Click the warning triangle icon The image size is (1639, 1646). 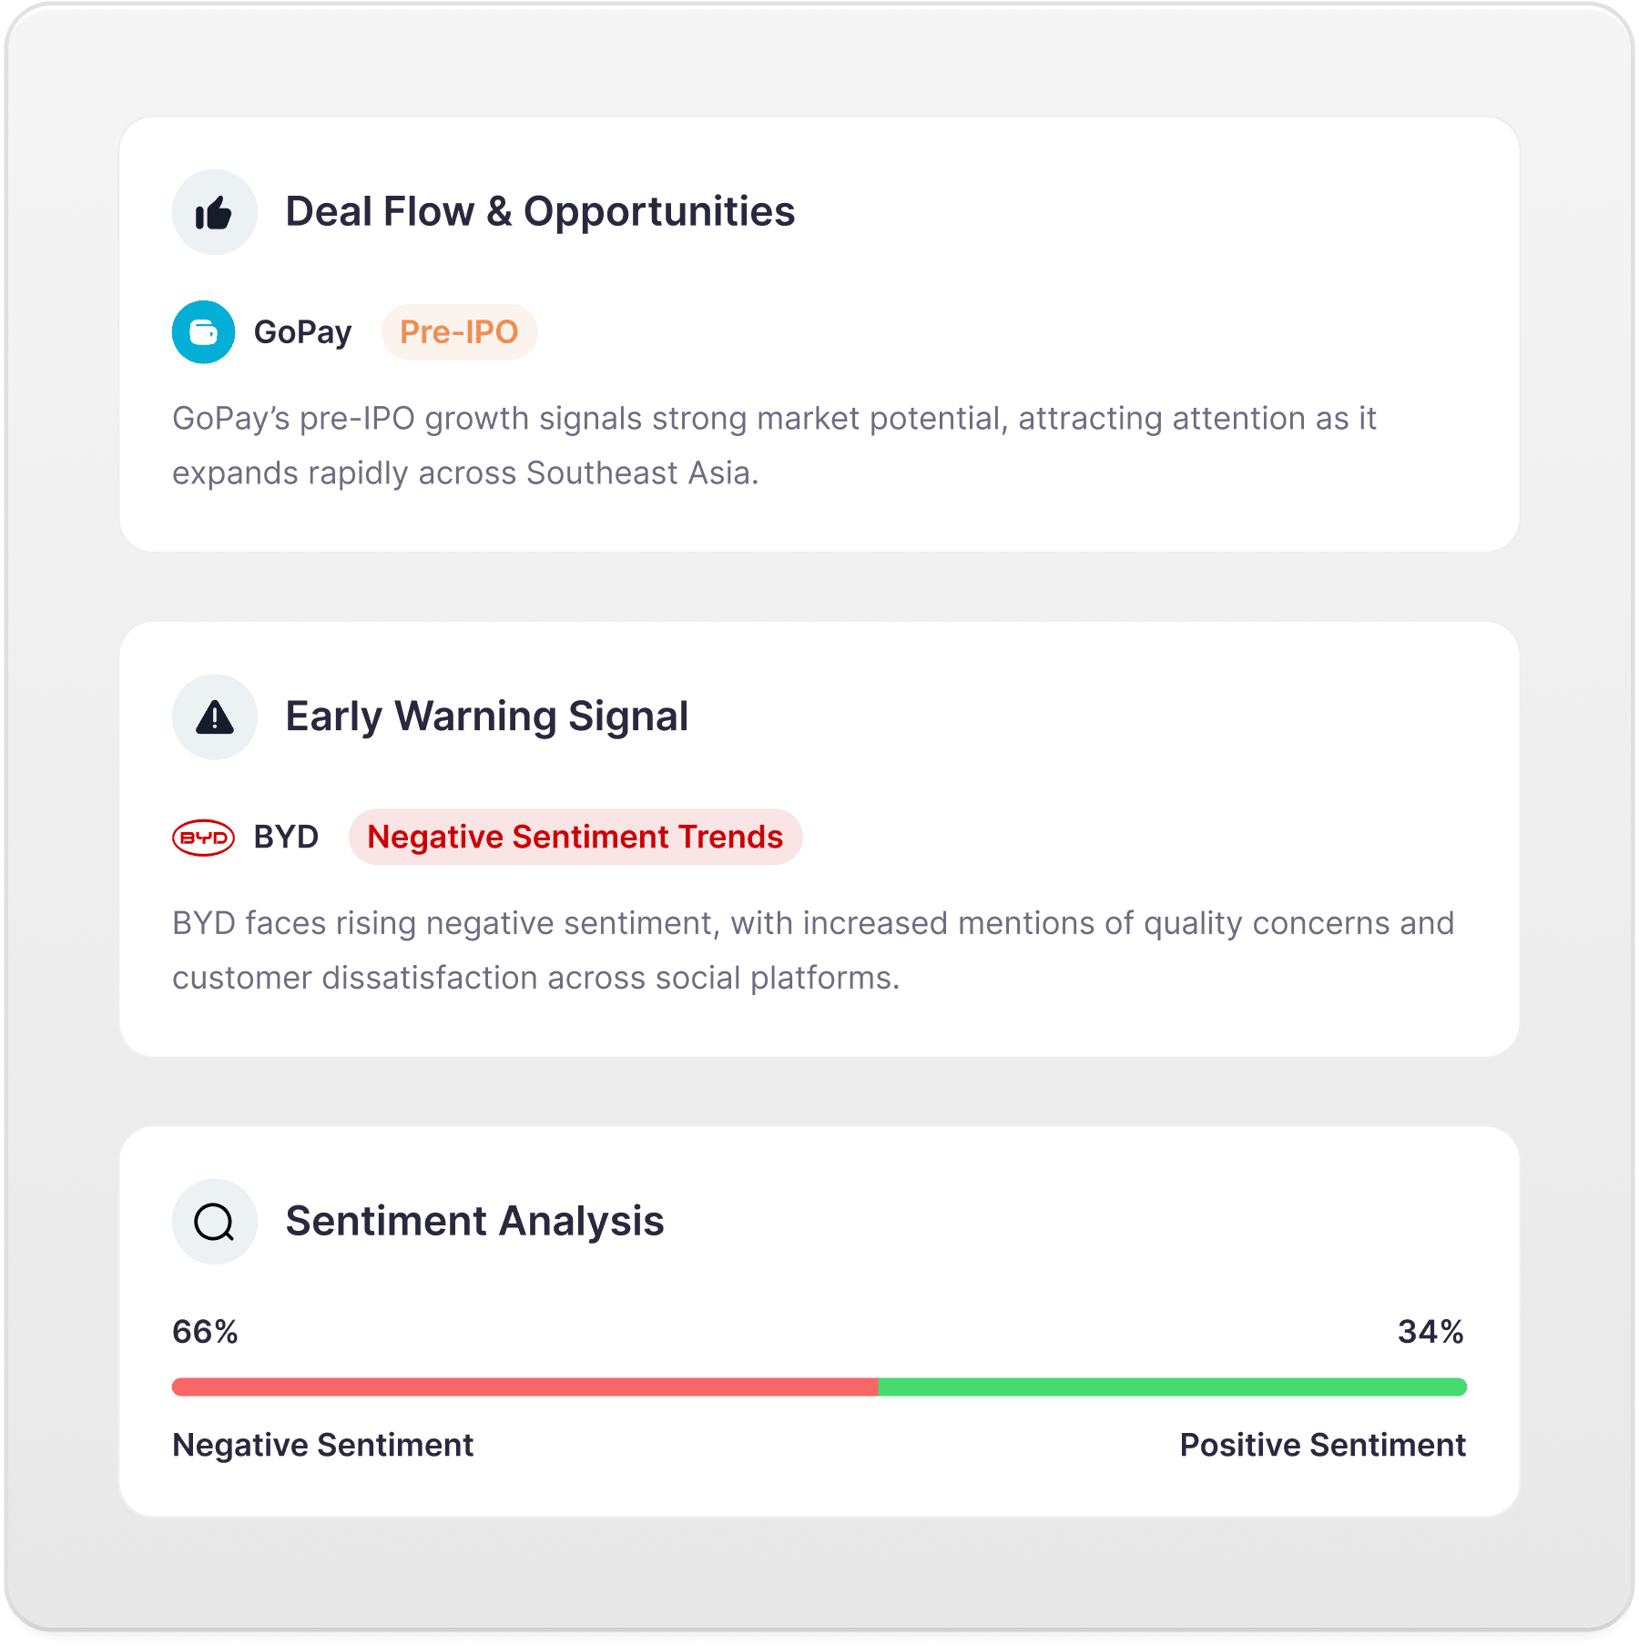coord(214,717)
